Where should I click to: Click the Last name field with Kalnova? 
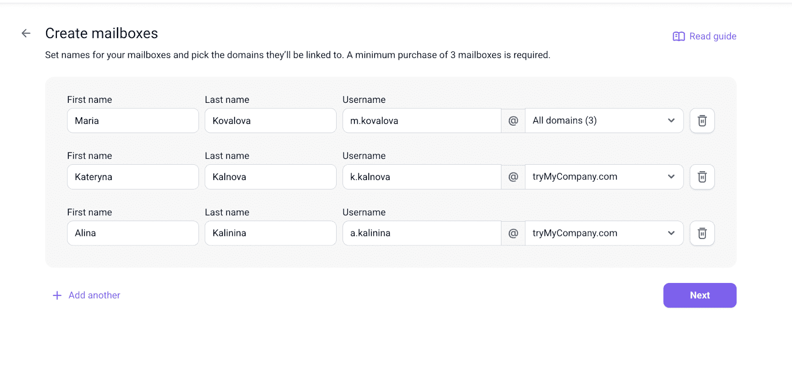point(270,177)
